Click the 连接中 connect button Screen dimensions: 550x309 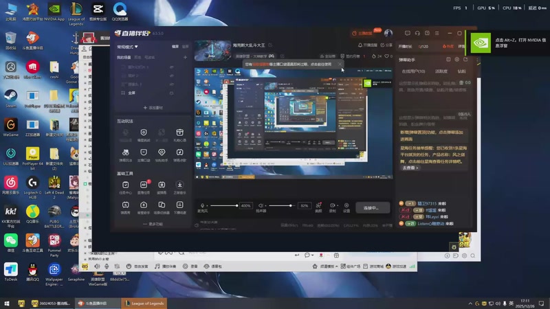[x=372, y=208]
